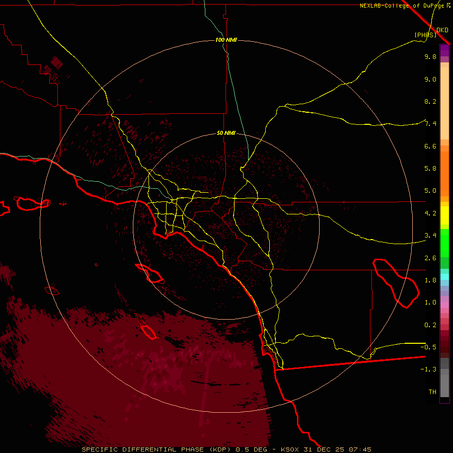Select the 0.2 value on the legend
Screen dimensions: 453x453
[430, 325]
